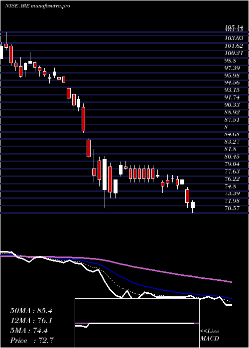Click the 71.98 price axis label

click(x=232, y=201)
